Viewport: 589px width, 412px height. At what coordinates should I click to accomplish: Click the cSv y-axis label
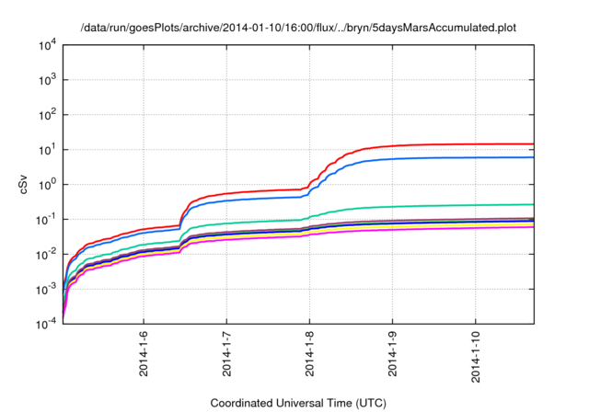(x=23, y=184)
